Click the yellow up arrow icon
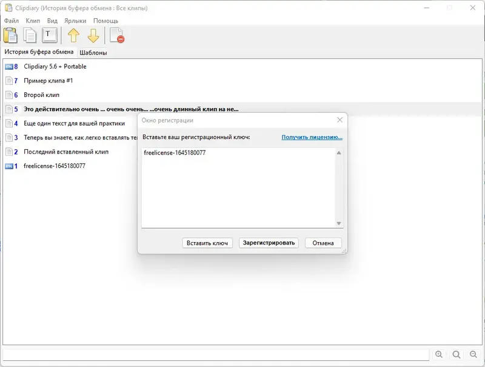 (x=73, y=35)
